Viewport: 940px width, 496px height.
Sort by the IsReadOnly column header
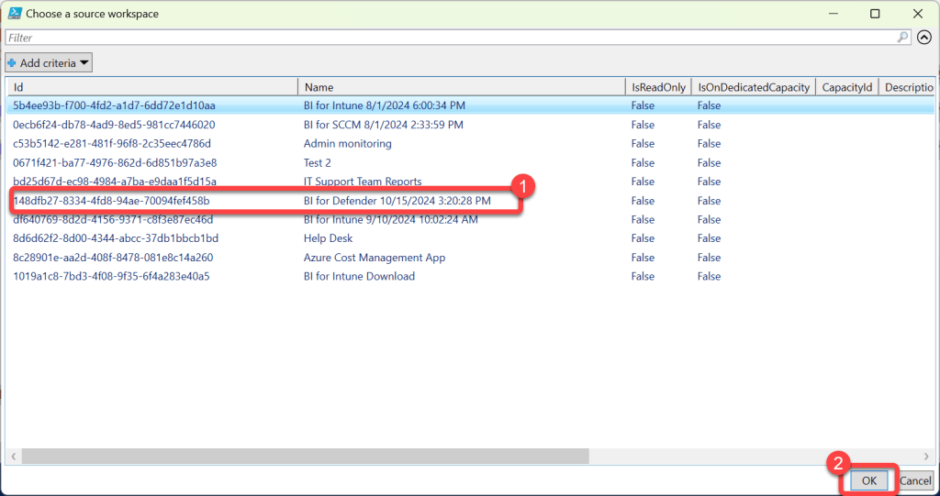coord(657,87)
